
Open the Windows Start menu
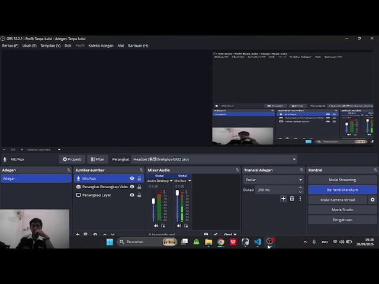110,242
